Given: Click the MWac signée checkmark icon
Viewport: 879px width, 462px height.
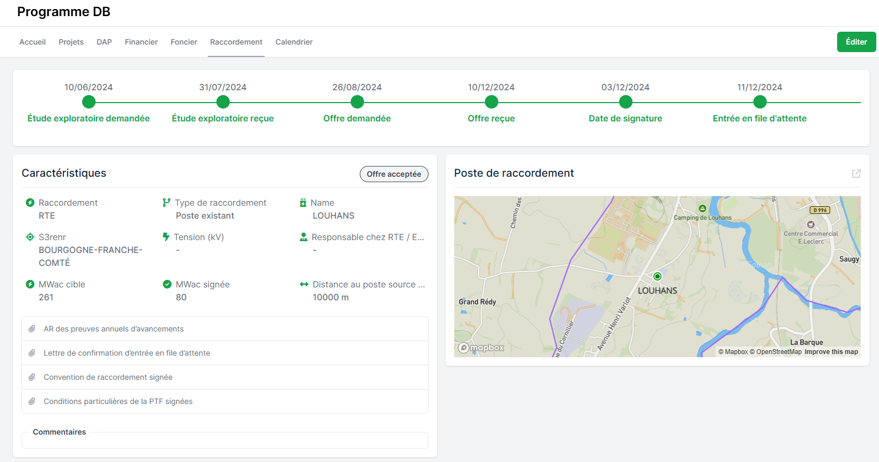Looking at the screenshot, I should click(167, 284).
